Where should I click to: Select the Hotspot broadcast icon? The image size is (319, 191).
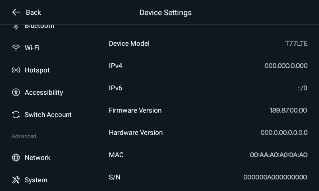[16, 70]
